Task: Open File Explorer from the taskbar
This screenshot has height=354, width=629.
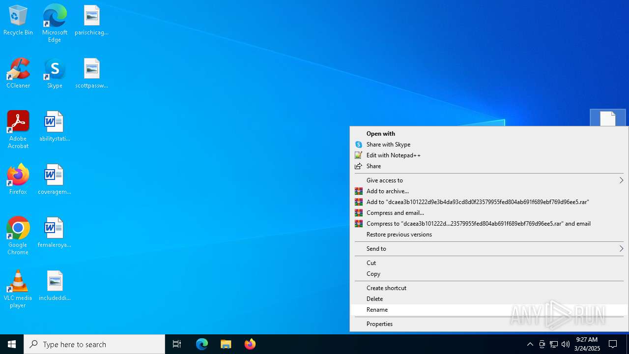Action: point(226,344)
